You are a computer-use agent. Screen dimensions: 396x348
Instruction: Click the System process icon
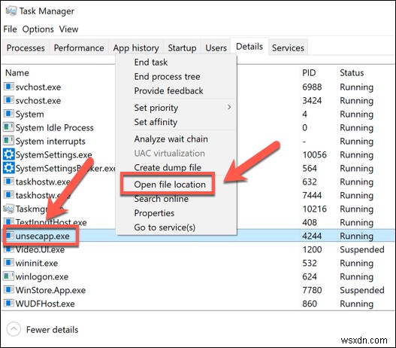coord(9,114)
